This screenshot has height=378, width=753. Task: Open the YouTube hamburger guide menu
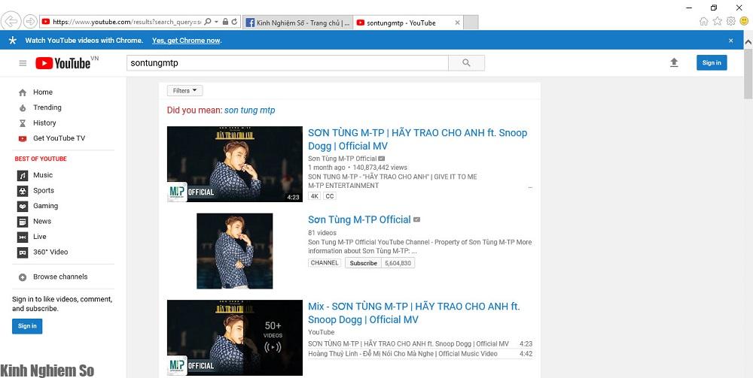click(x=23, y=63)
